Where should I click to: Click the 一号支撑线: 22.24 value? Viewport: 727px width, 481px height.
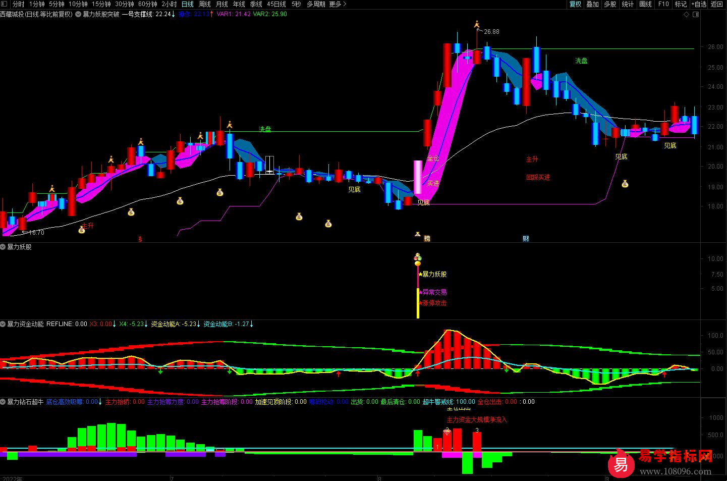(146, 14)
